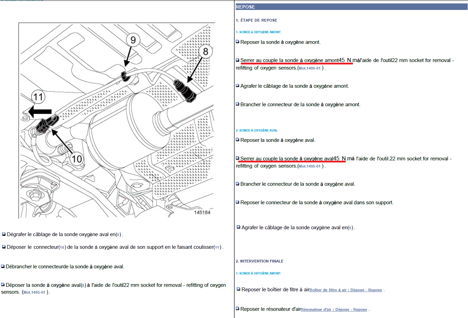Screen dimensions: 468x318
Task: Open Mot.1495-01 link in 'Déposer la sonde' step
Action: pos(34,292)
